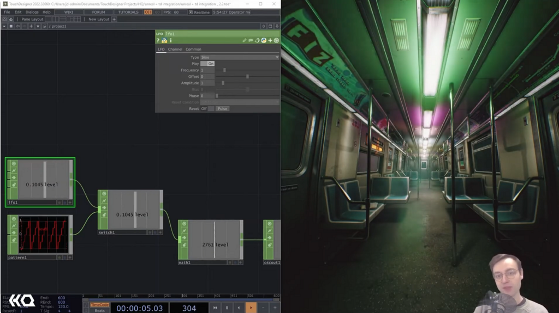Step back one frame with minus button
559x313 pixels.
click(x=263, y=308)
